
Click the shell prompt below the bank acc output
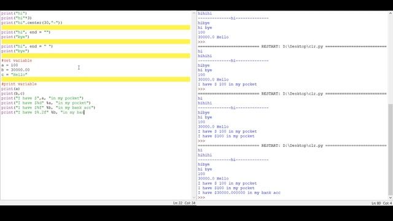201,198
